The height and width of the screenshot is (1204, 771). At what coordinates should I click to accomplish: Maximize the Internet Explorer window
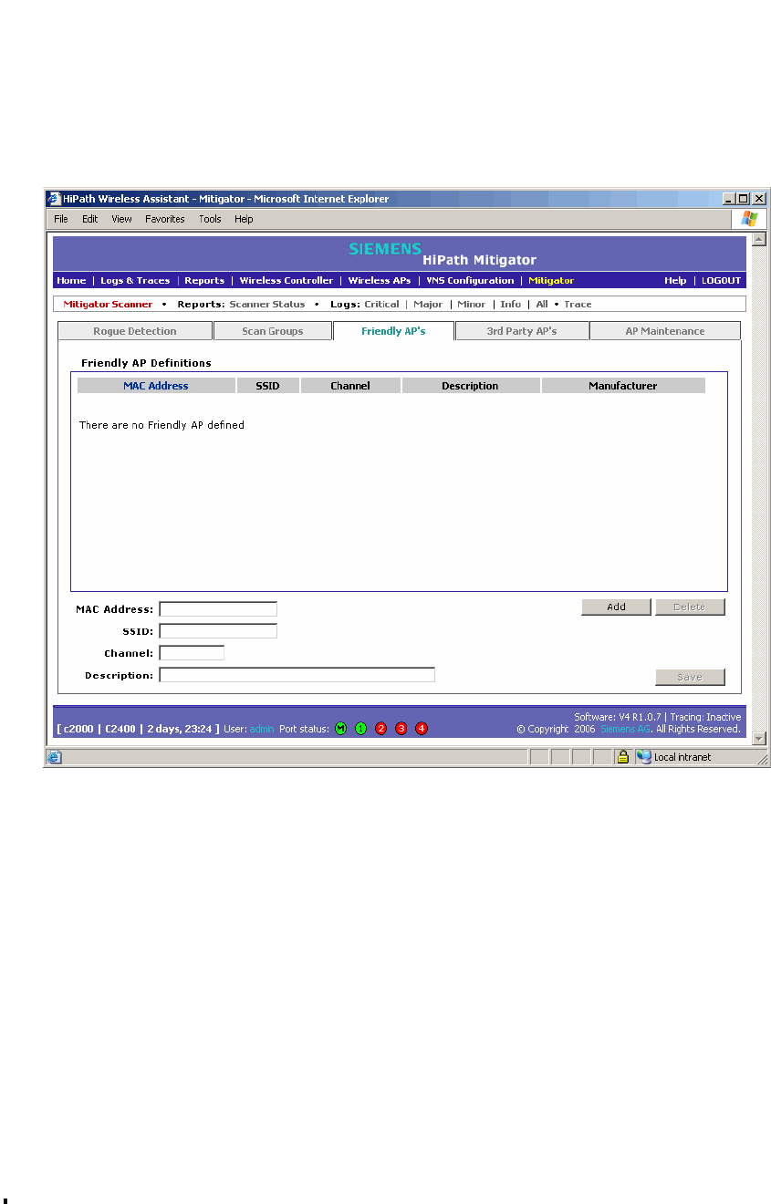(744, 199)
